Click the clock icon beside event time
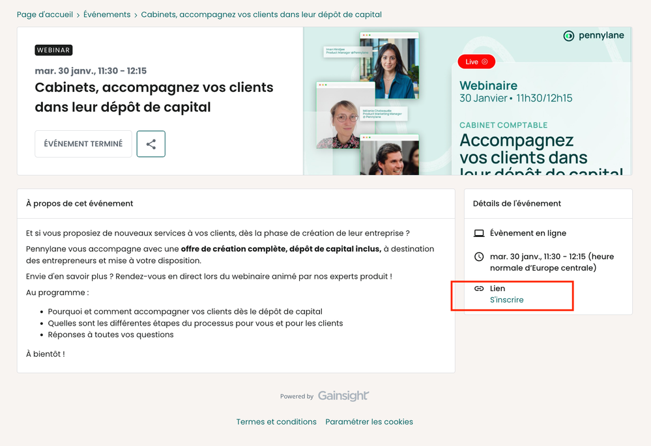Image resolution: width=651 pixels, height=446 pixels. (479, 257)
